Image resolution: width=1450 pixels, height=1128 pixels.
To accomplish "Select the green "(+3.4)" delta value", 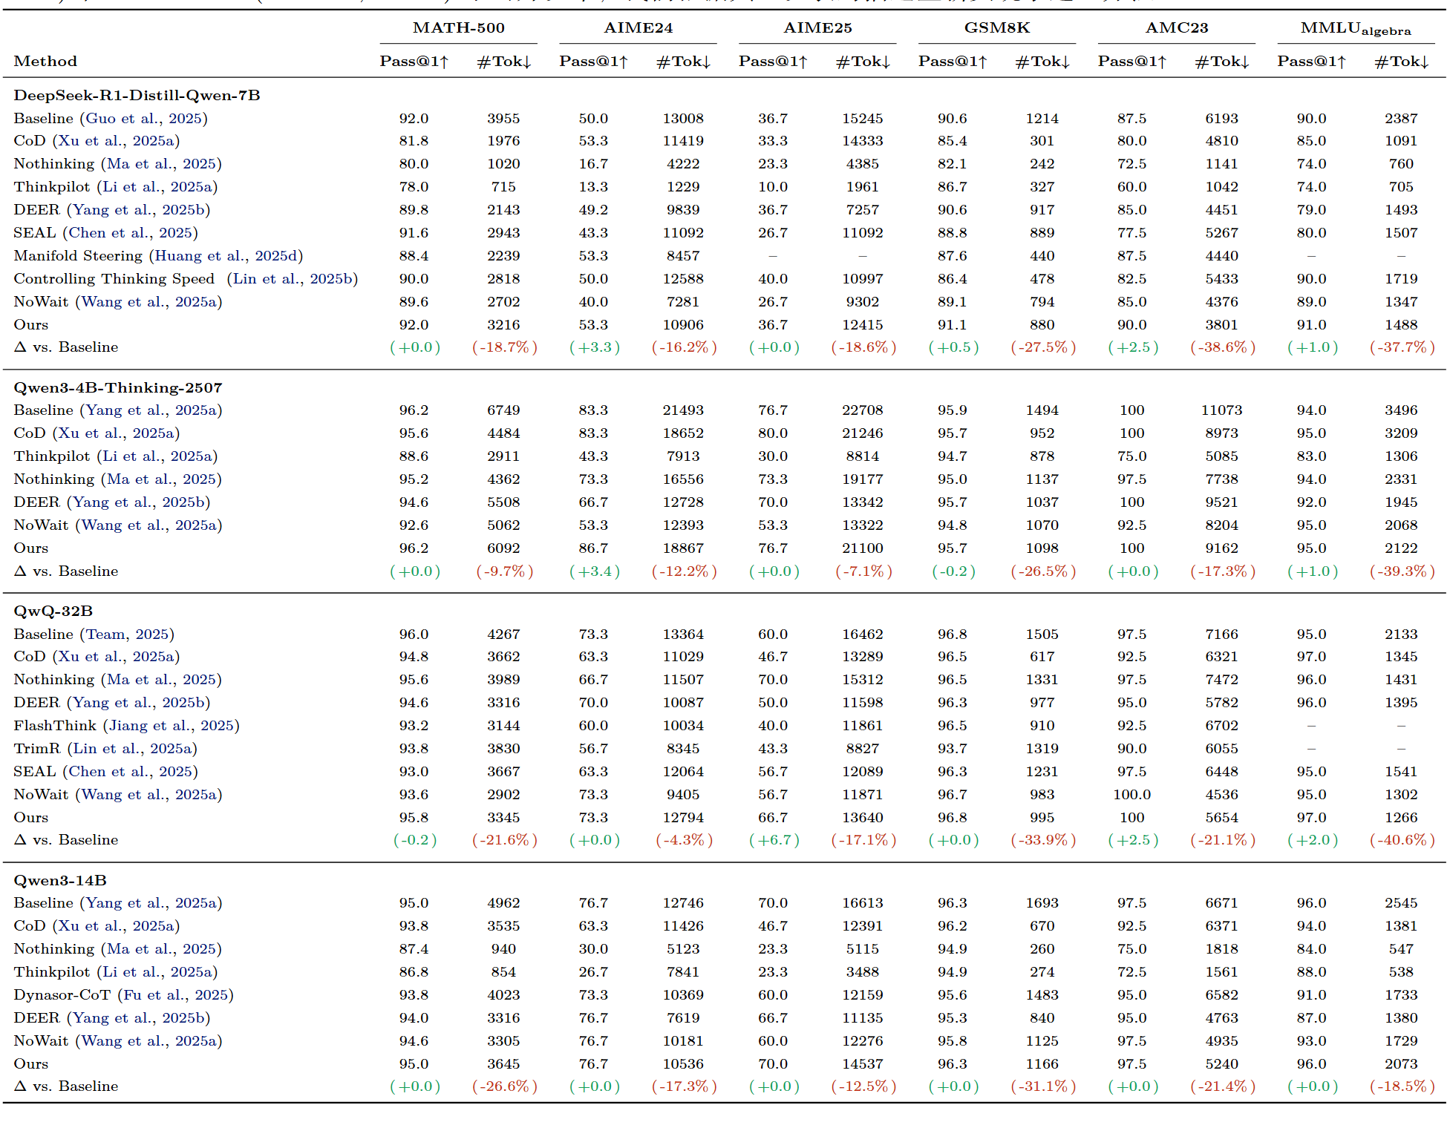I will pos(594,571).
